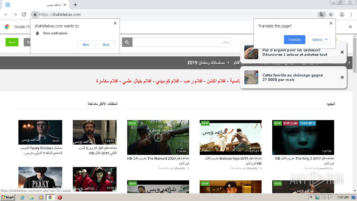The height and width of the screenshot is (201, 357).
Task: Click the page vertical scrollbar down arrow
Action: (355, 191)
